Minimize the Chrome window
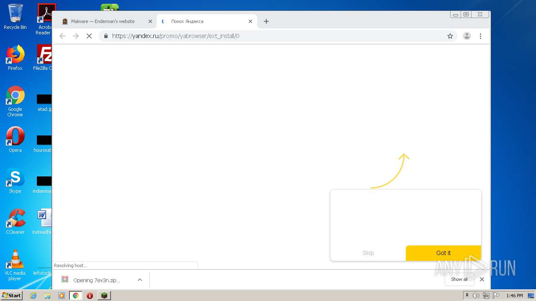The width and height of the screenshot is (536, 301). click(456, 14)
